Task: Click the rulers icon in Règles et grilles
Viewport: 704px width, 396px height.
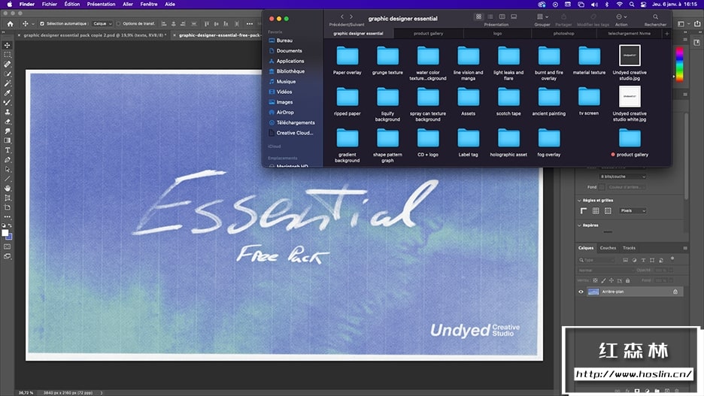Action: (x=584, y=211)
